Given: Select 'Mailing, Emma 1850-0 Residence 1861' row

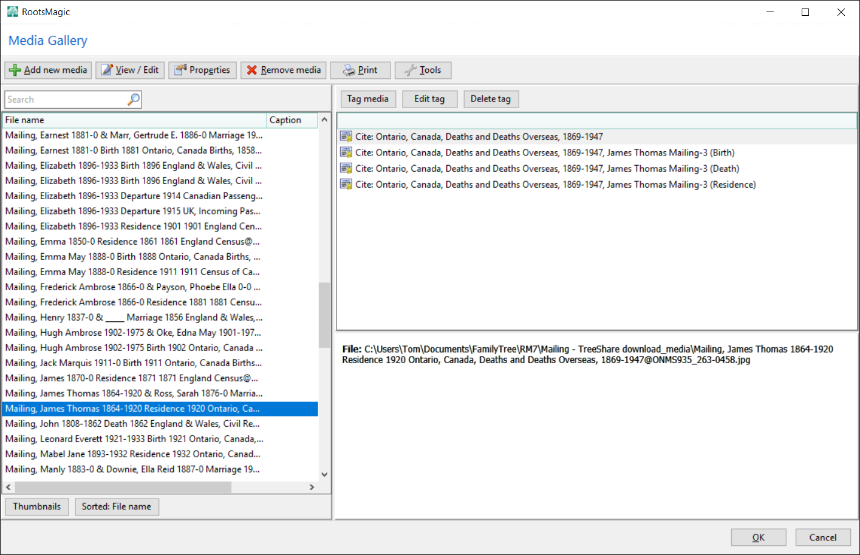Looking at the screenshot, I should pos(160,242).
